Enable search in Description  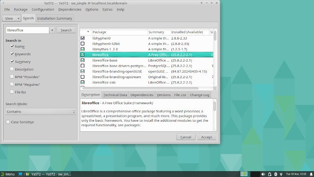click(12, 69)
